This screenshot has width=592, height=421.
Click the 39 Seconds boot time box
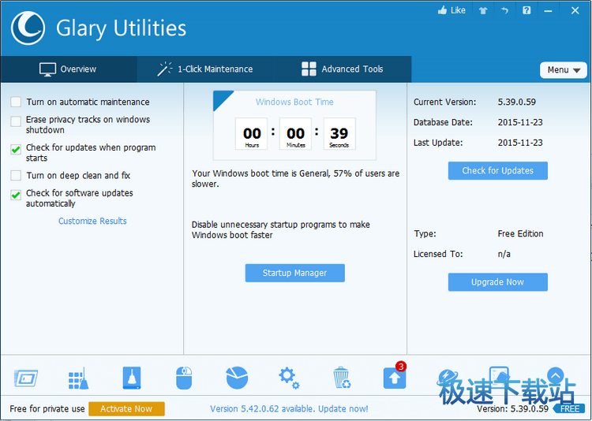tap(339, 134)
